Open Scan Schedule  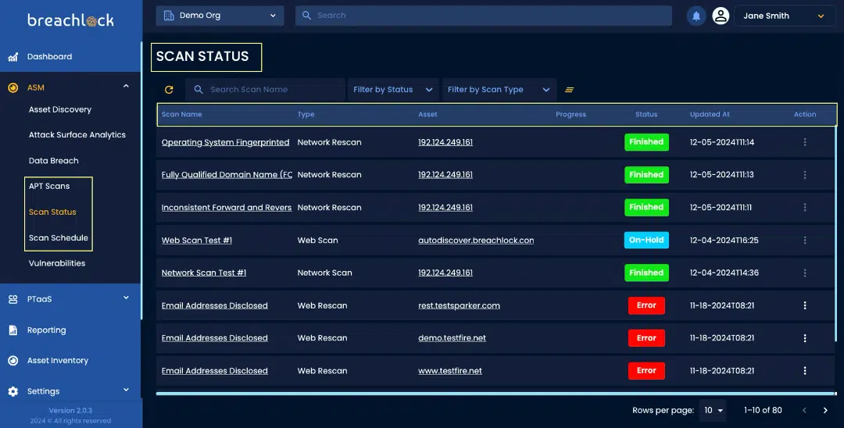tap(58, 237)
